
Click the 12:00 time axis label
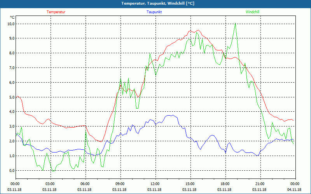point(155,184)
